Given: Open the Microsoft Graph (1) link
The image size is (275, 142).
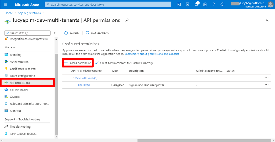Looking at the screenshot, I should 86,78.
